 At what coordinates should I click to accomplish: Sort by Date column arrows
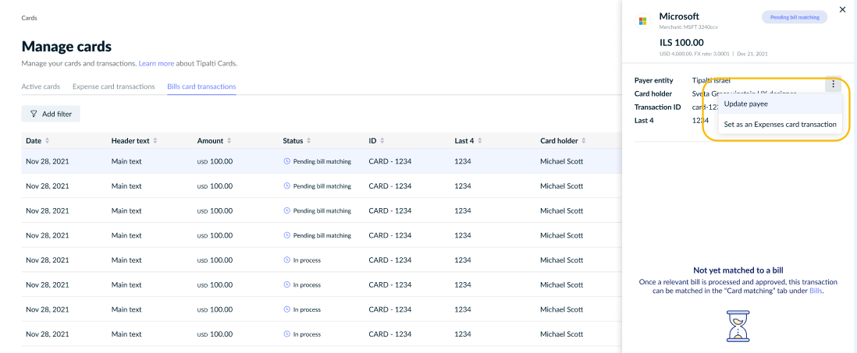[x=48, y=141]
